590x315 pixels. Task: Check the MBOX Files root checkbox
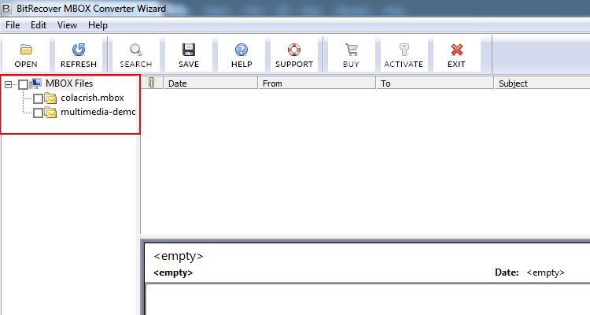pos(23,84)
